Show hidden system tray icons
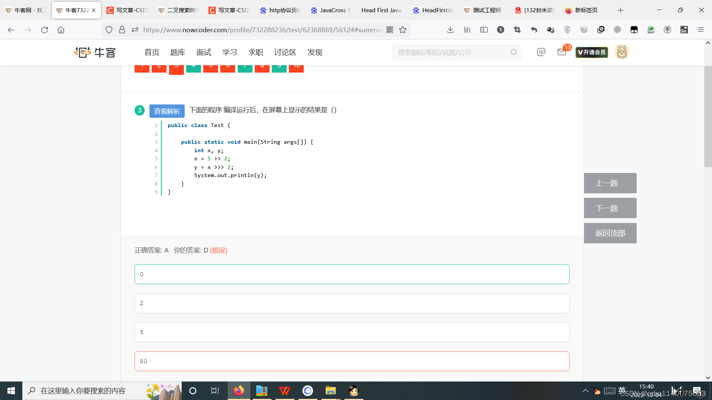Viewport: 712px width, 400px height. tap(586, 391)
